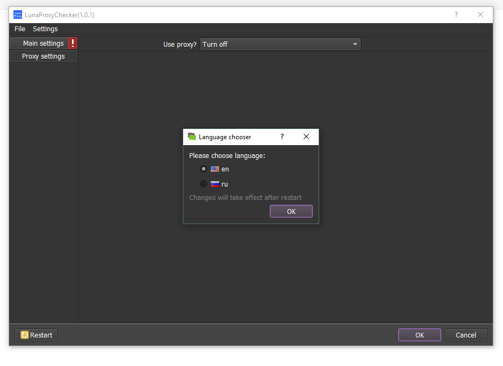Select the ru language radio button
This screenshot has height=366, width=503.
tap(204, 184)
